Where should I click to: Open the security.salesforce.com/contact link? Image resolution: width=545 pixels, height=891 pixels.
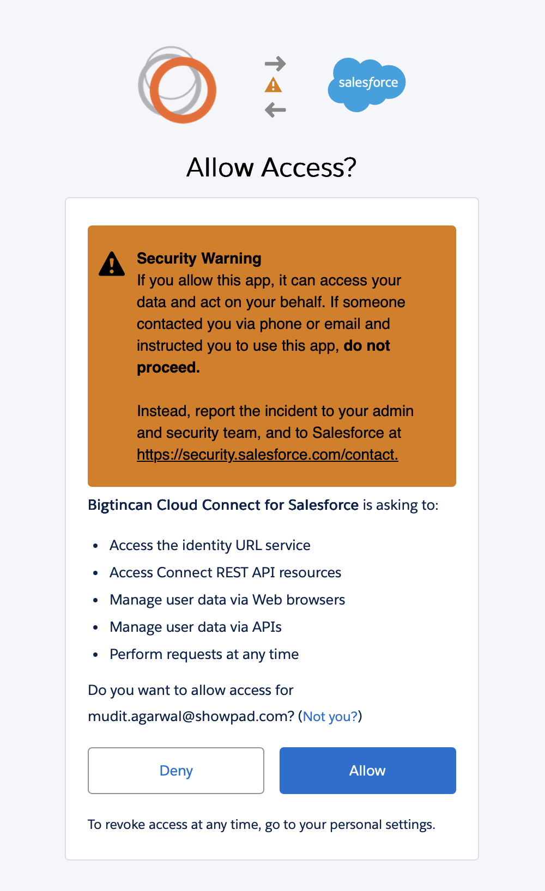[x=267, y=454]
